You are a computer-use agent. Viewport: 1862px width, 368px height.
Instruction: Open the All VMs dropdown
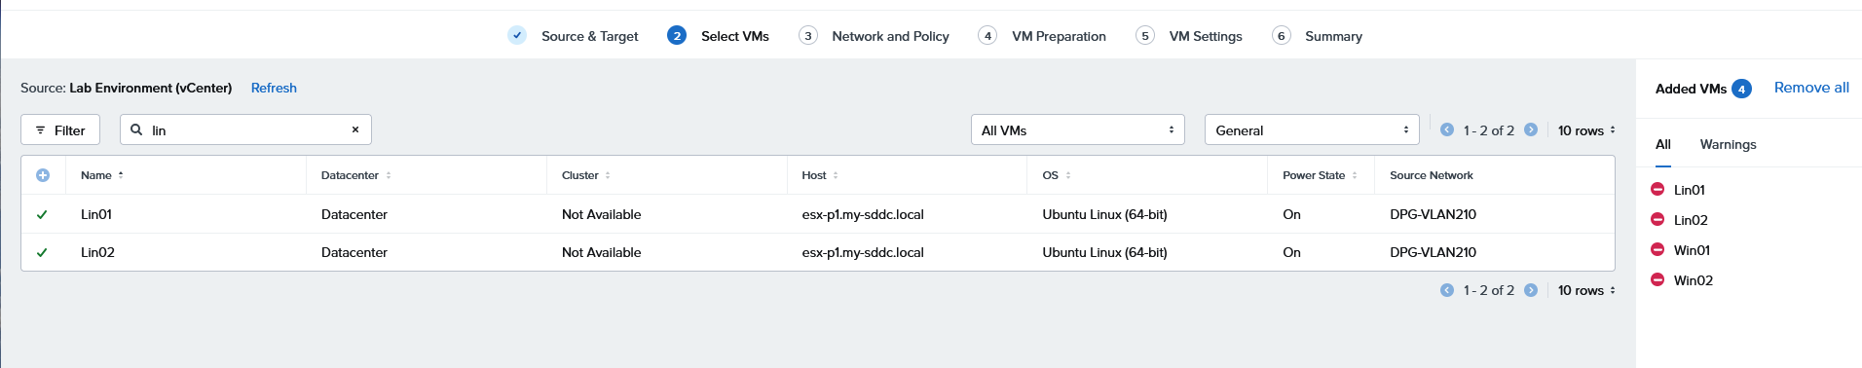pos(1078,129)
